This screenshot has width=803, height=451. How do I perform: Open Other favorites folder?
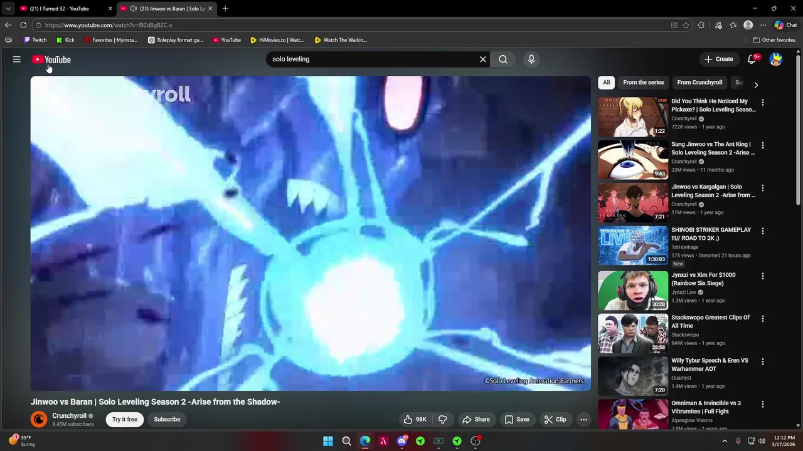[x=774, y=39]
